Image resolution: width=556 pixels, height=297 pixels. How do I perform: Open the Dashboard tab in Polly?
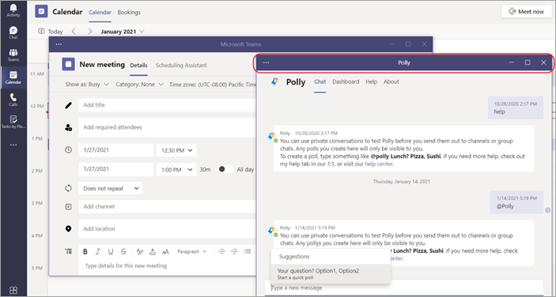tap(346, 81)
